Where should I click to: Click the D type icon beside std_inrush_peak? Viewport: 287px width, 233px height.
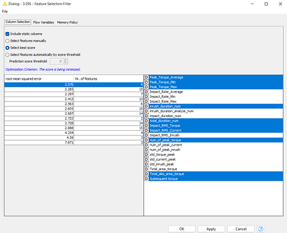pyautogui.click(x=146, y=164)
